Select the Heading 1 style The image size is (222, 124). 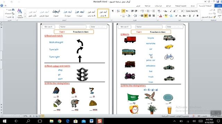79,13
